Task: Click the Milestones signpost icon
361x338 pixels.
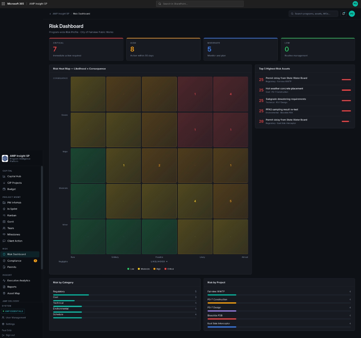Action: click(x=4, y=234)
